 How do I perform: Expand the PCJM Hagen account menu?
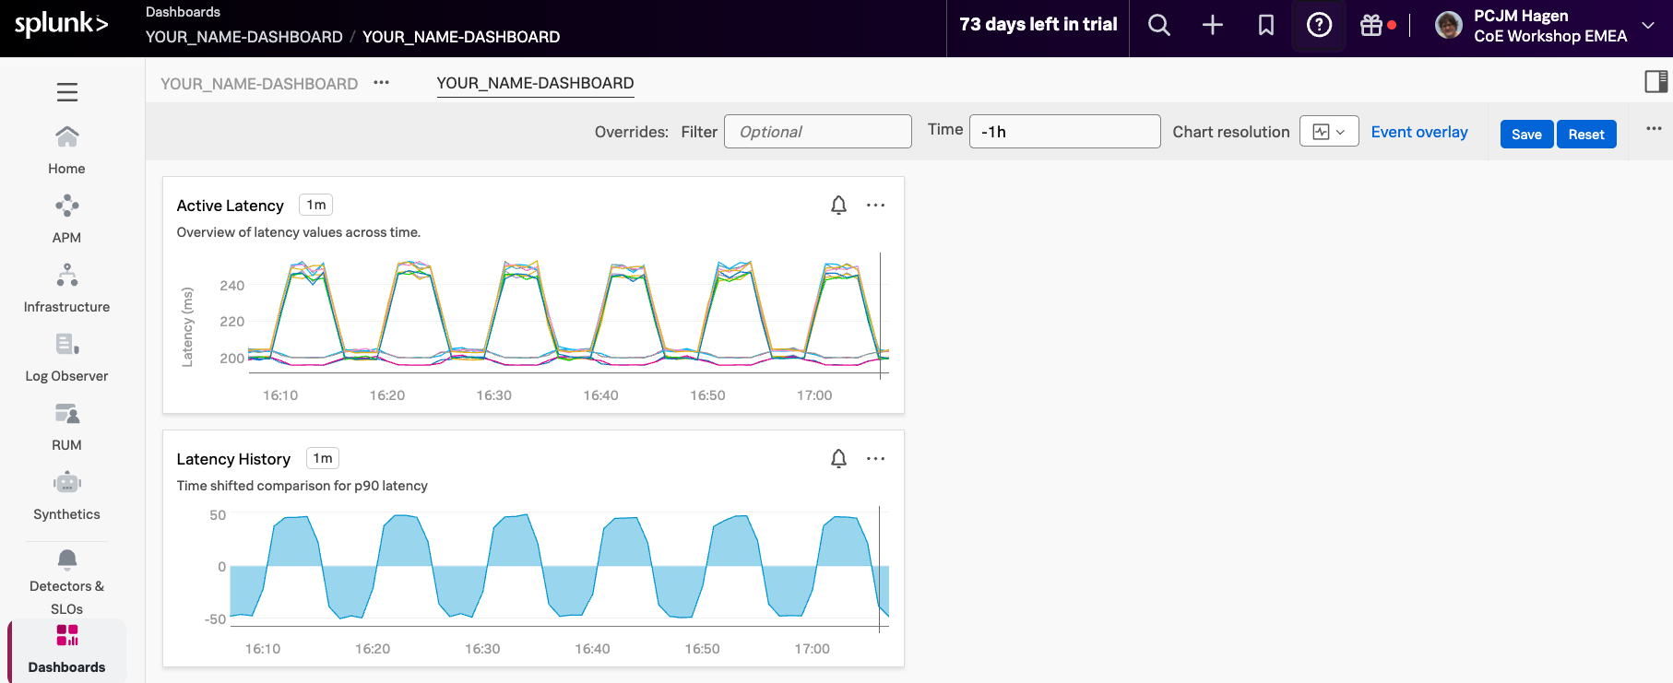pos(1648,26)
